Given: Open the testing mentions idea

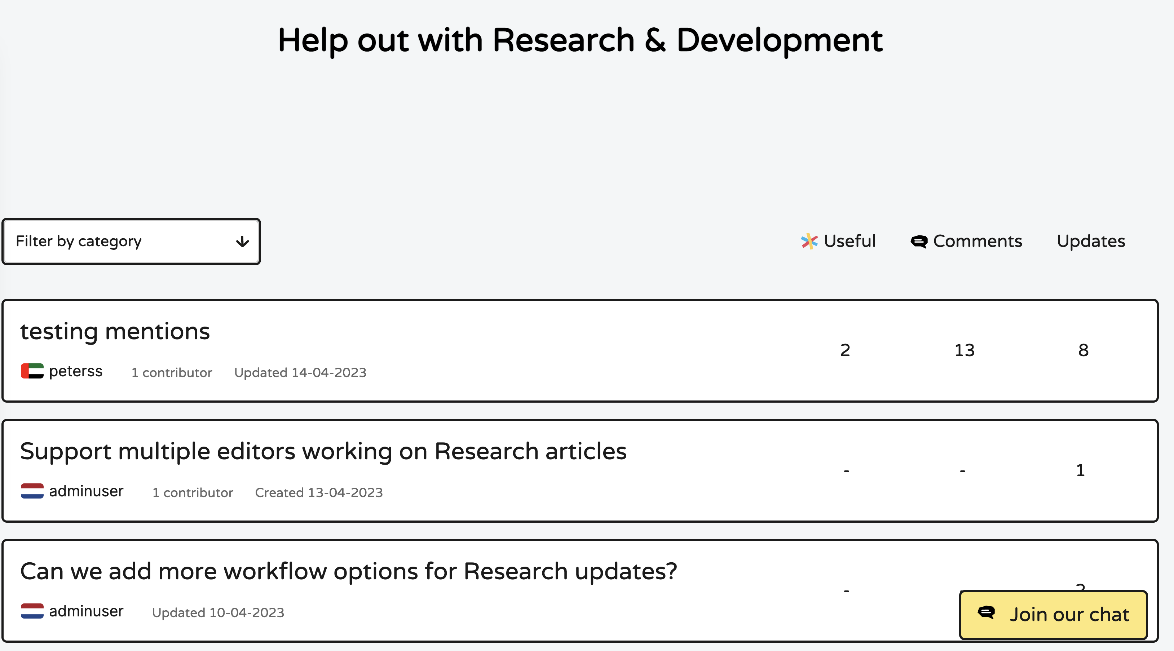Looking at the screenshot, I should point(115,331).
